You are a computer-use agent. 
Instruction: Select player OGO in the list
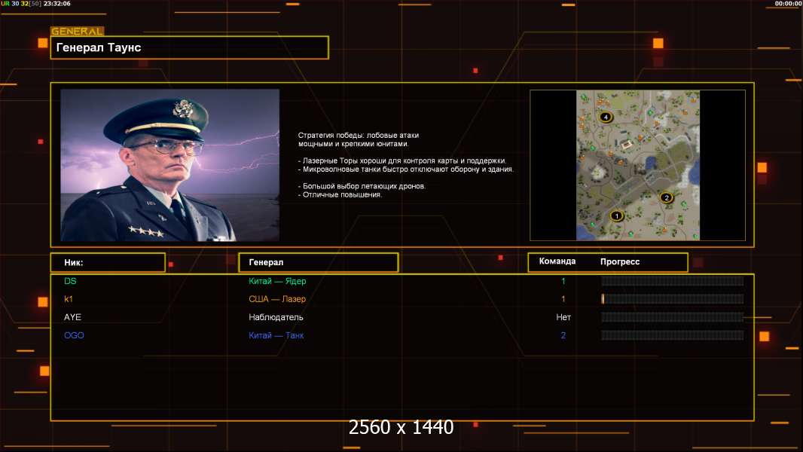coord(74,335)
